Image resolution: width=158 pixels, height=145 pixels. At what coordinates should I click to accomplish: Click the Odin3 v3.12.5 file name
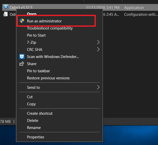click(21, 8)
